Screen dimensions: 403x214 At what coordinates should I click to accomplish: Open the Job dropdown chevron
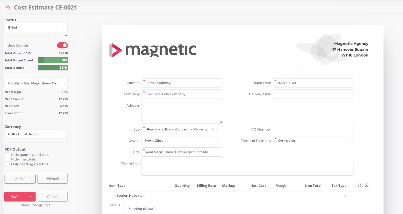(x=217, y=130)
